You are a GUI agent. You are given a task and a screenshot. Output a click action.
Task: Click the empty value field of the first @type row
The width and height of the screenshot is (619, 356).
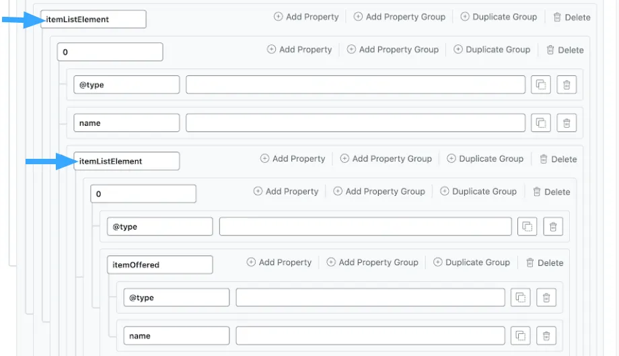pyautogui.click(x=356, y=85)
